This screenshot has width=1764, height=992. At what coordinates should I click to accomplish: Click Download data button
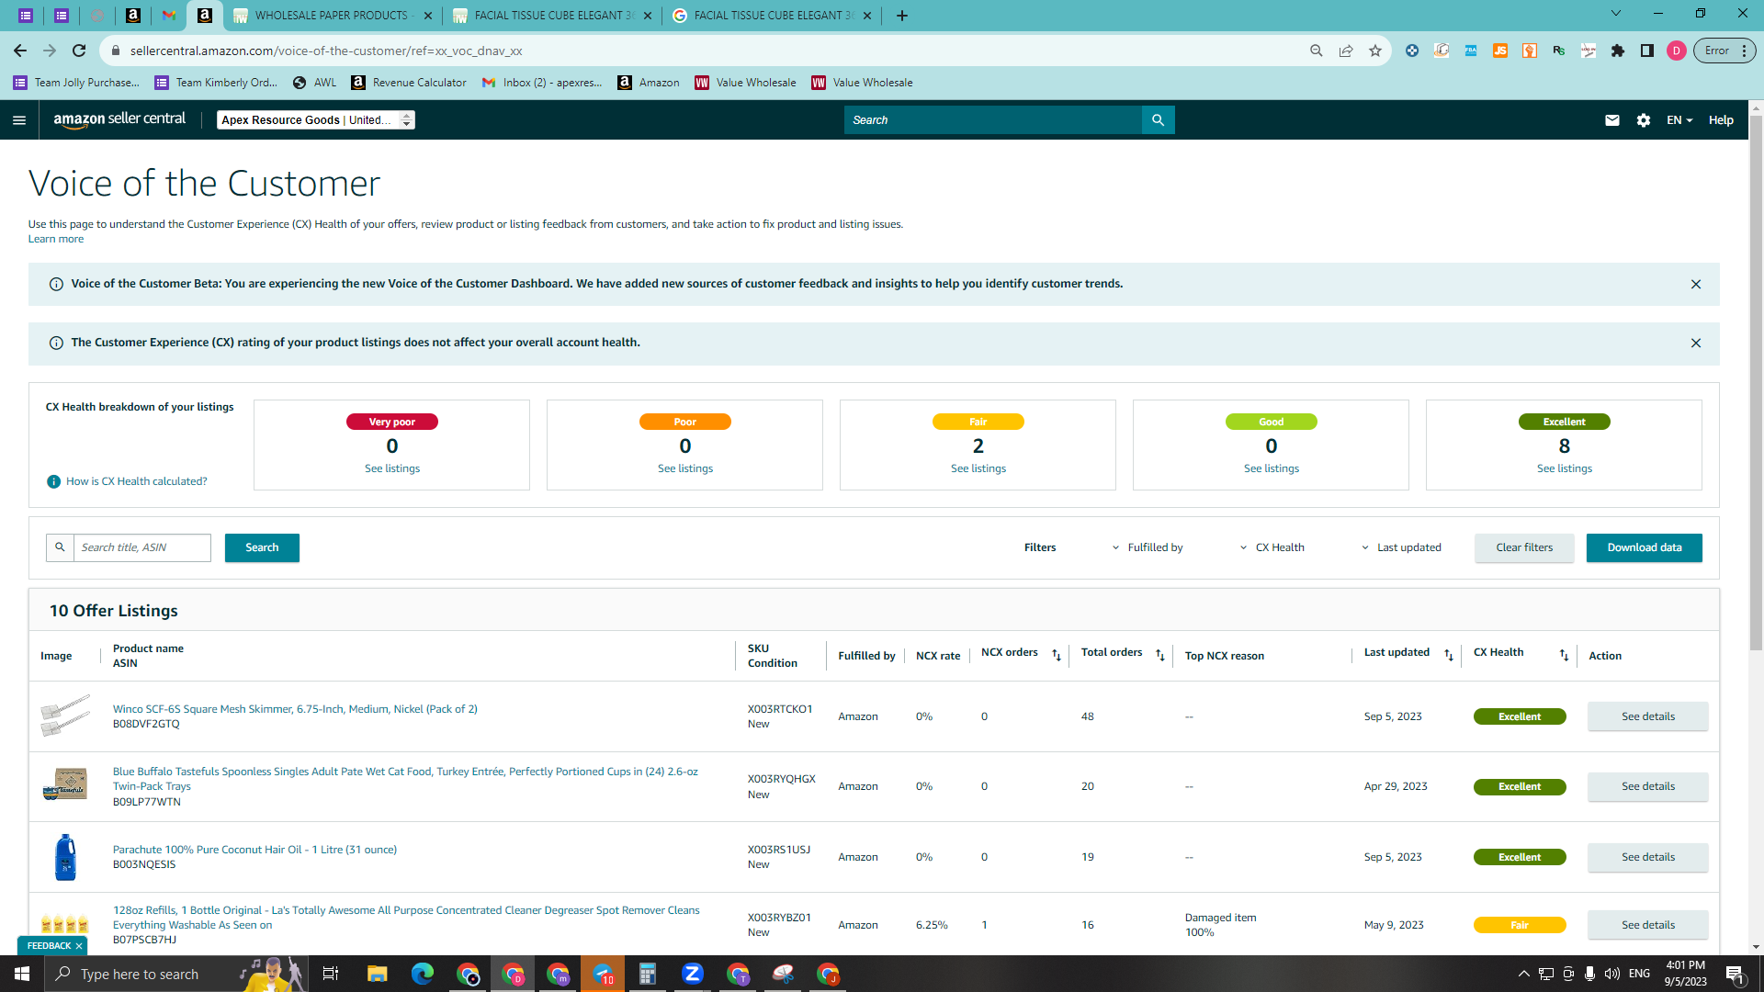1645,547
